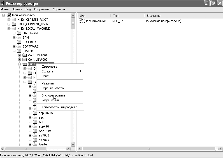Expand the SOFTWARE key
Screen dimensions: 223x158
tap(14, 46)
